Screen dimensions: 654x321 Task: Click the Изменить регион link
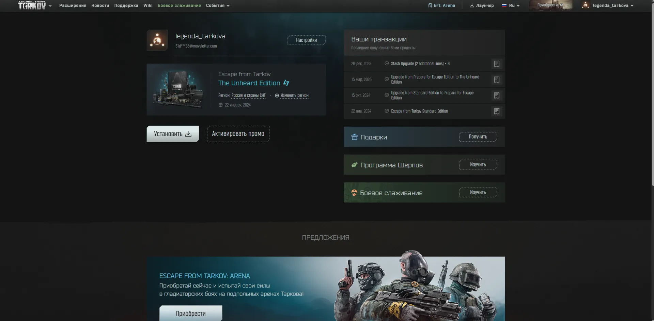tap(294, 95)
